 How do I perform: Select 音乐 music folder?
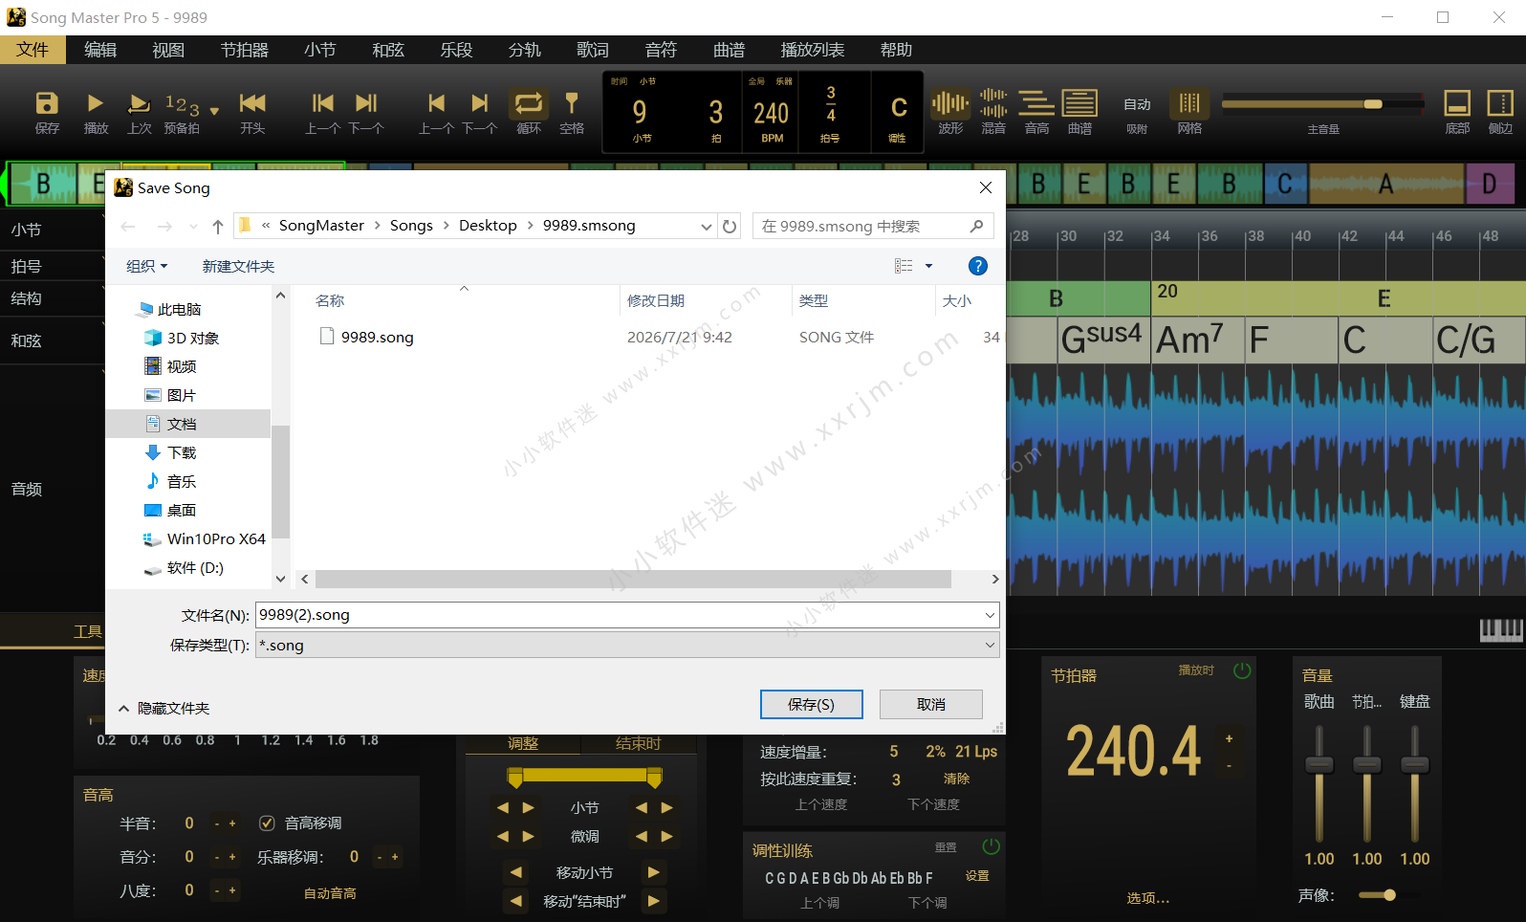(x=171, y=481)
